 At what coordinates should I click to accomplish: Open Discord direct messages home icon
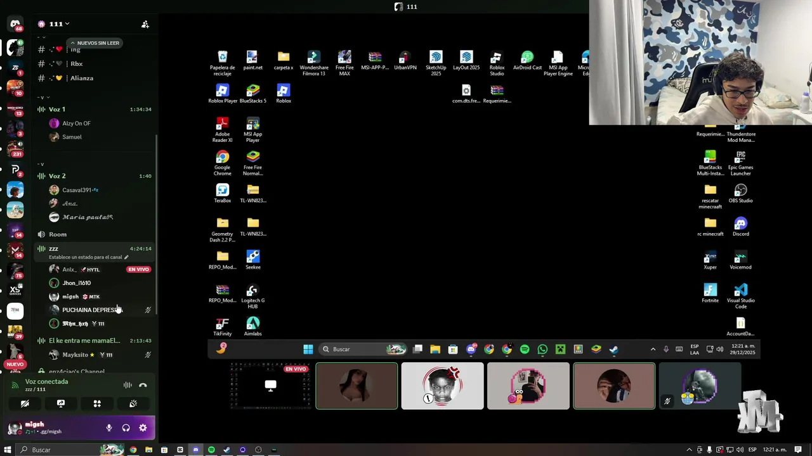[15, 24]
